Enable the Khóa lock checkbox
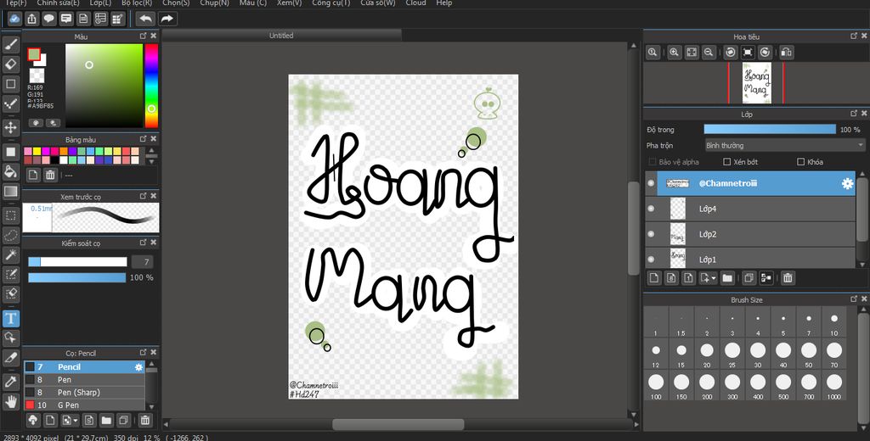 800,162
